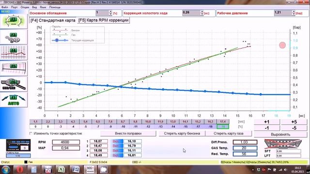
Task: Click the Red. Temp. value 56
Action: point(245,154)
